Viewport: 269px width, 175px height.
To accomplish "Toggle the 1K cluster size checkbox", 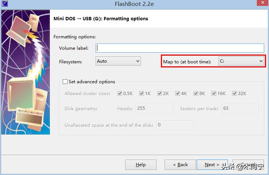I will (142, 94).
